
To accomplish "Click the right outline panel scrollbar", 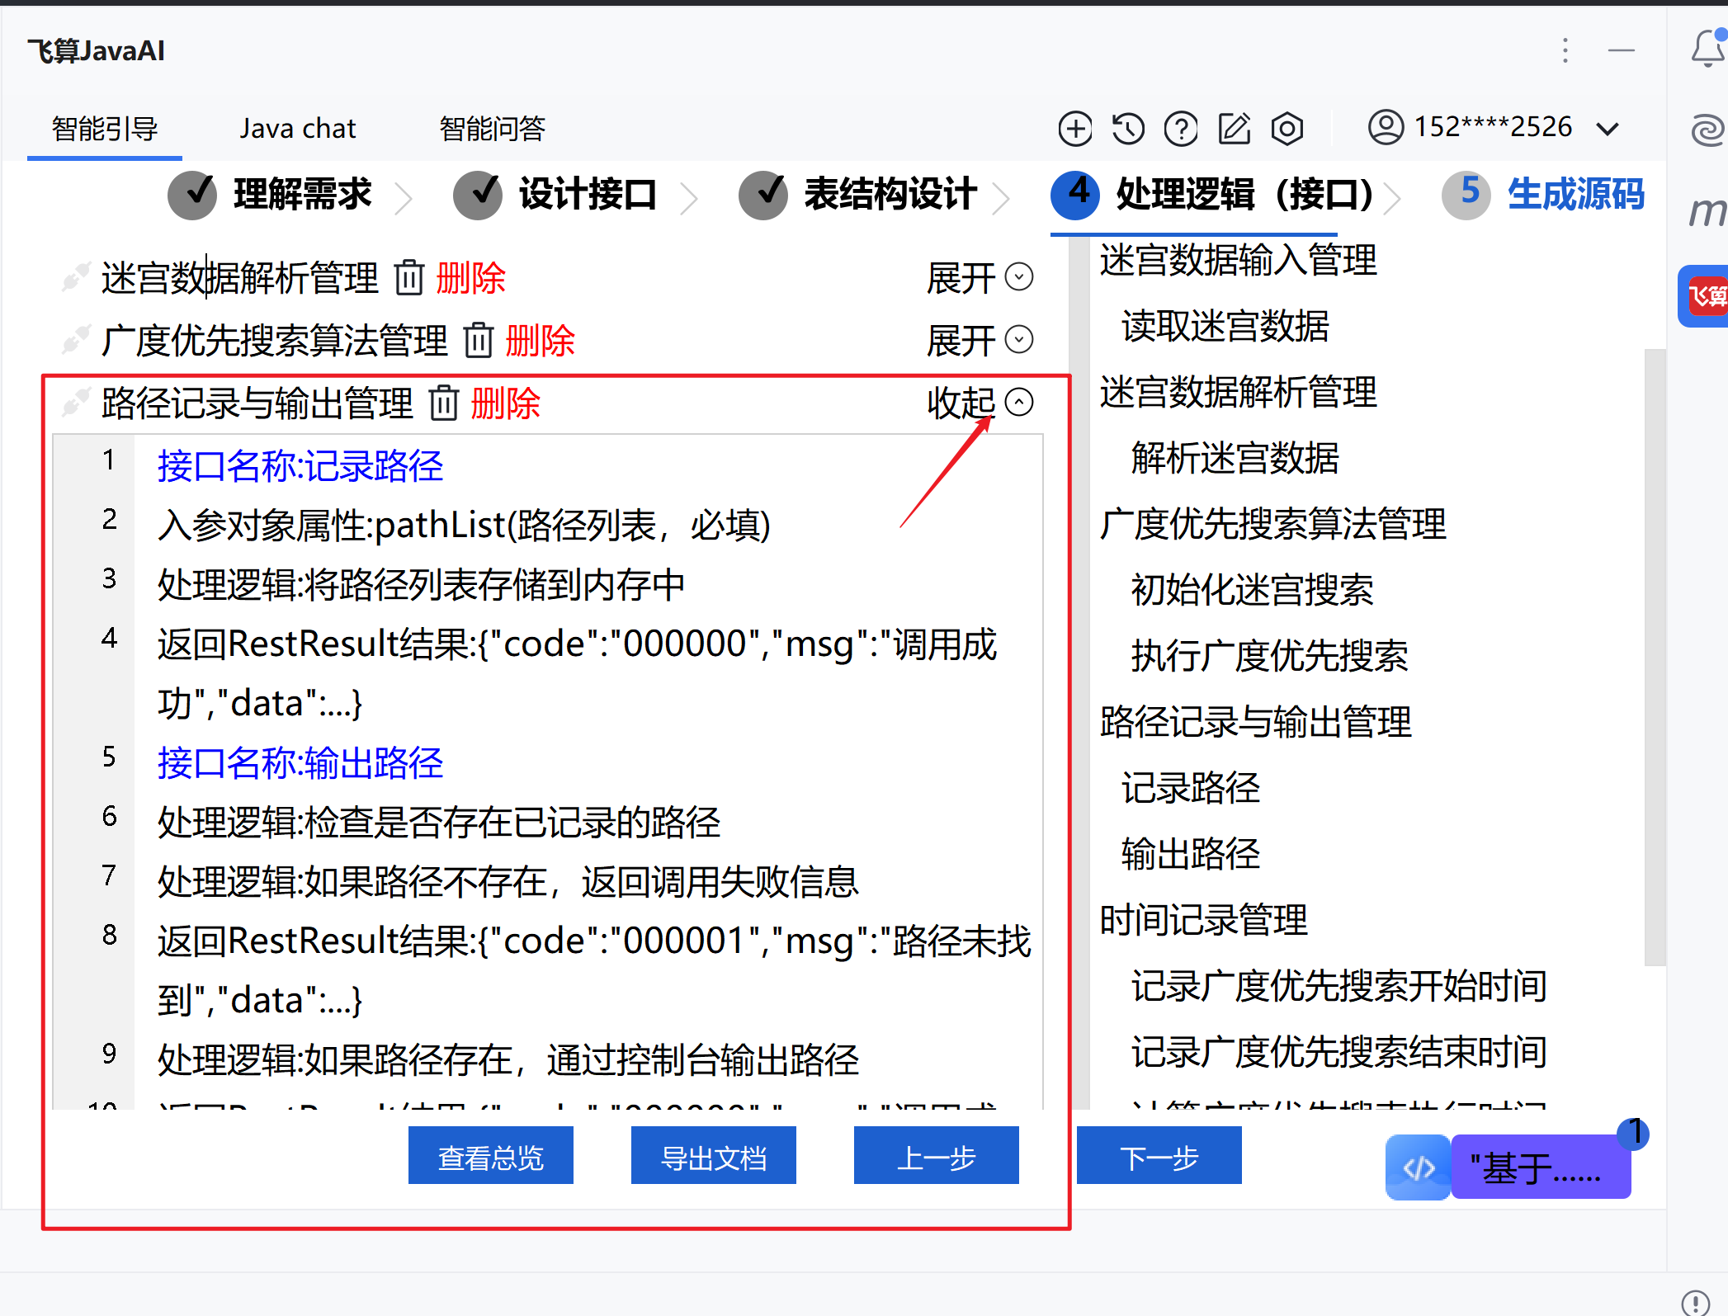I will [1654, 656].
